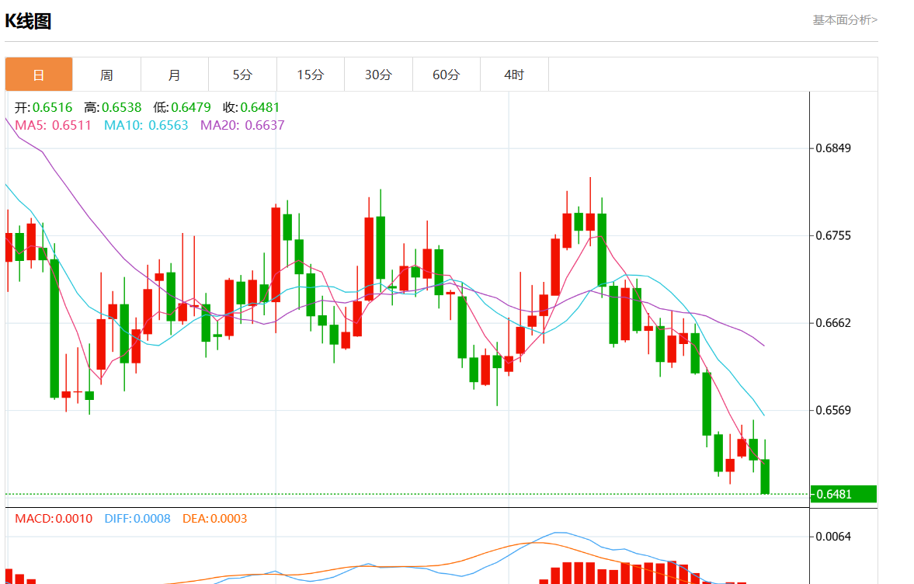This screenshot has width=914, height=584.
Task: Click the 低:0.6479 low value
Action: point(182,107)
